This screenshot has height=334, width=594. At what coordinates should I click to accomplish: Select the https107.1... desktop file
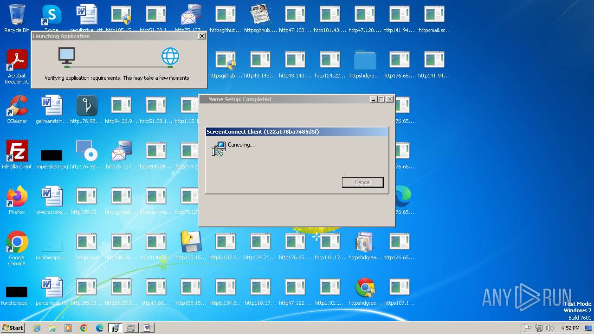[x=400, y=291]
